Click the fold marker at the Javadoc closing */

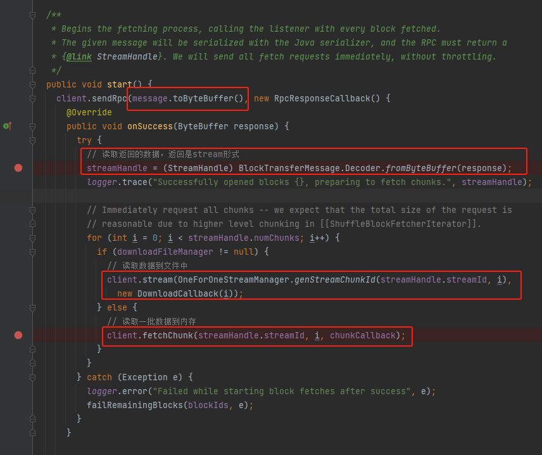(32, 70)
